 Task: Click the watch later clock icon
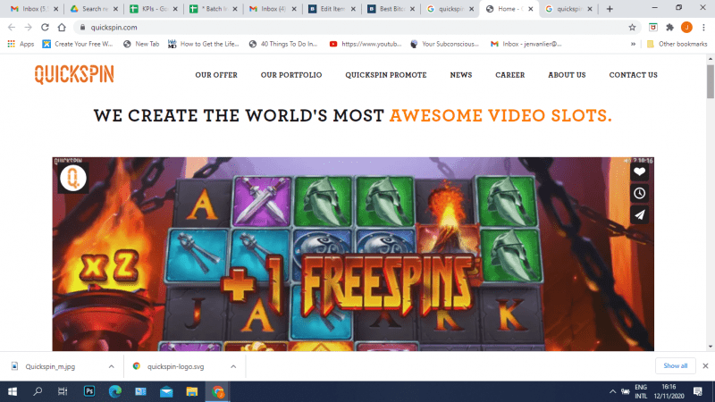click(639, 193)
